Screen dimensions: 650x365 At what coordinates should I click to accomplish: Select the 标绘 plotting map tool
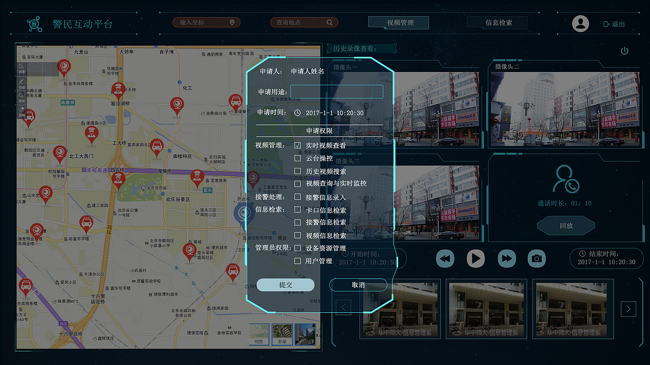click(21, 83)
